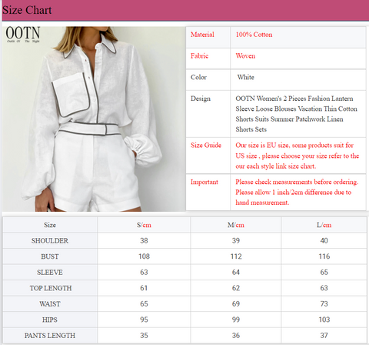This screenshot has width=369, height=345.
Task: Click the SHOULDER row label
Action: point(50,241)
